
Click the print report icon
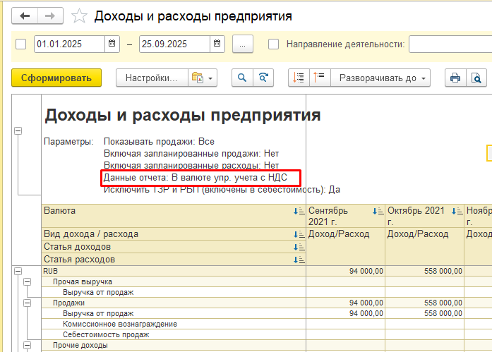tap(455, 78)
